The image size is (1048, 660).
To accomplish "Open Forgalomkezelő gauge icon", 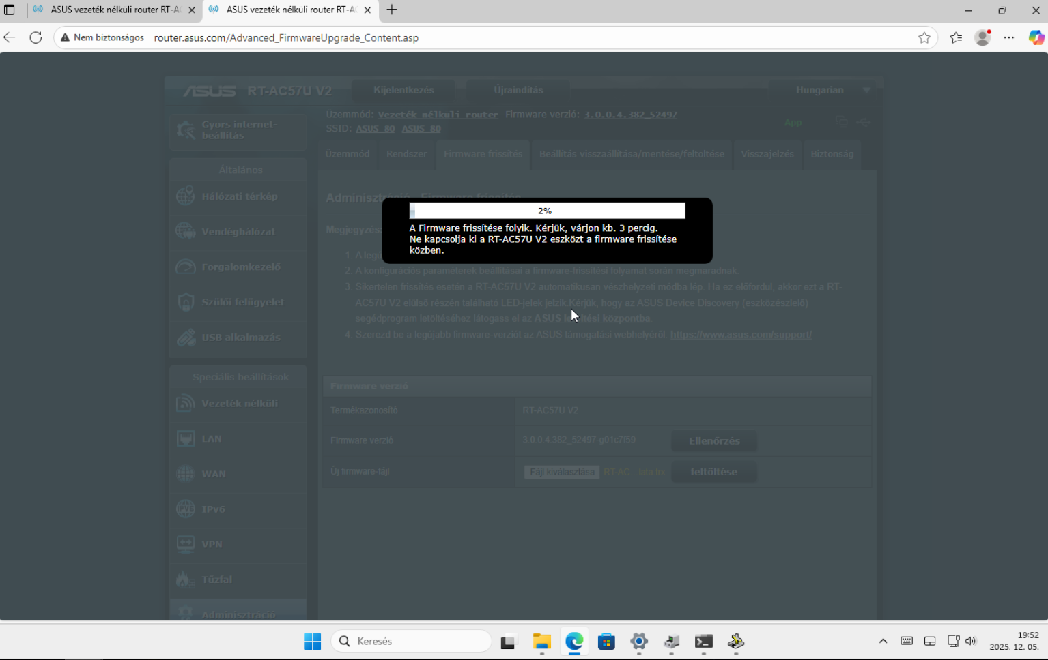I will click(186, 267).
